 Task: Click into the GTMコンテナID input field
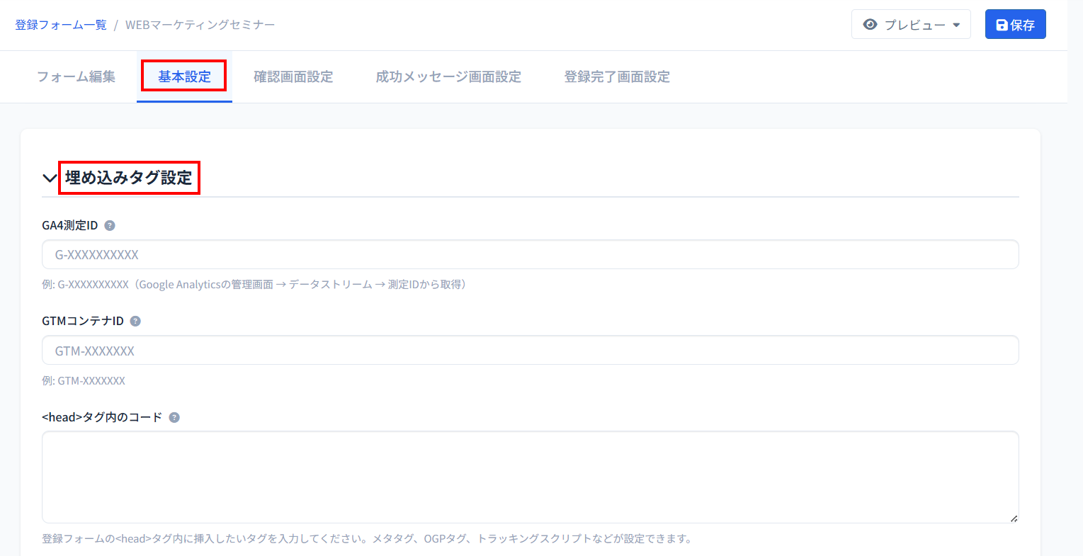(530, 351)
